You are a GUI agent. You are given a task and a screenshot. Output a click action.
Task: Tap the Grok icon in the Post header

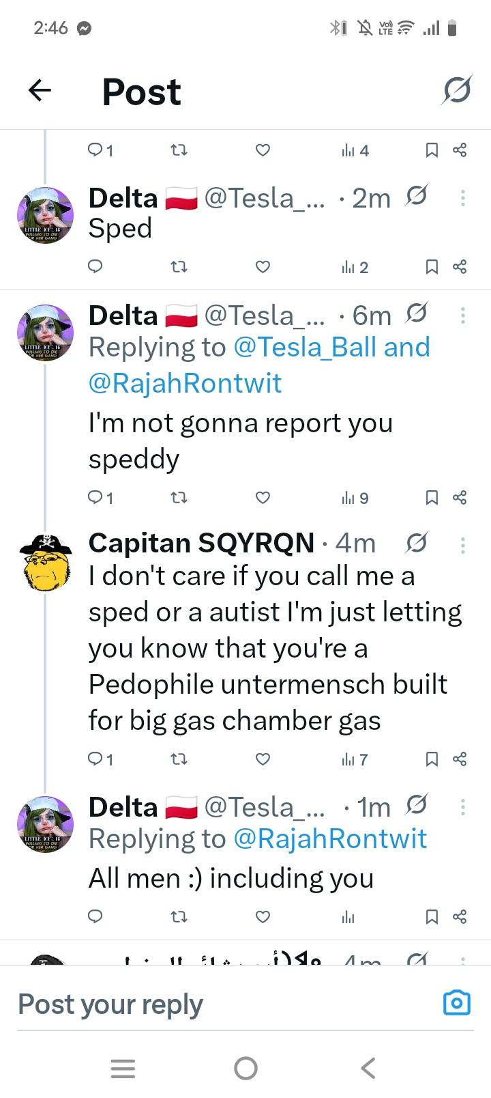pyautogui.click(x=456, y=90)
